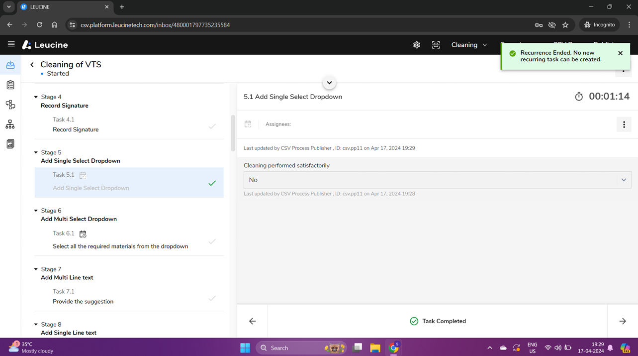Click the taskbar Search box
The width and height of the screenshot is (638, 356).
pos(301,348)
